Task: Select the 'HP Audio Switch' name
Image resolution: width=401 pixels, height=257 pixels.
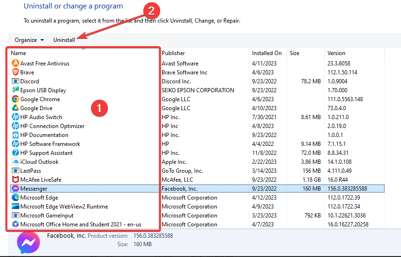Action: coord(41,117)
